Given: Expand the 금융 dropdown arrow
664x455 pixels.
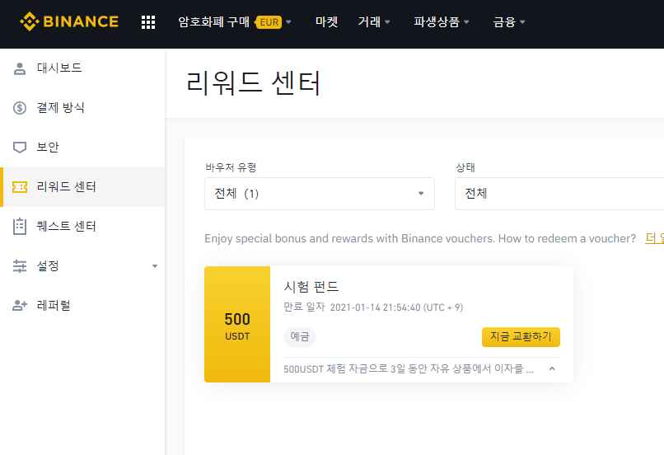Looking at the screenshot, I should tap(522, 22).
